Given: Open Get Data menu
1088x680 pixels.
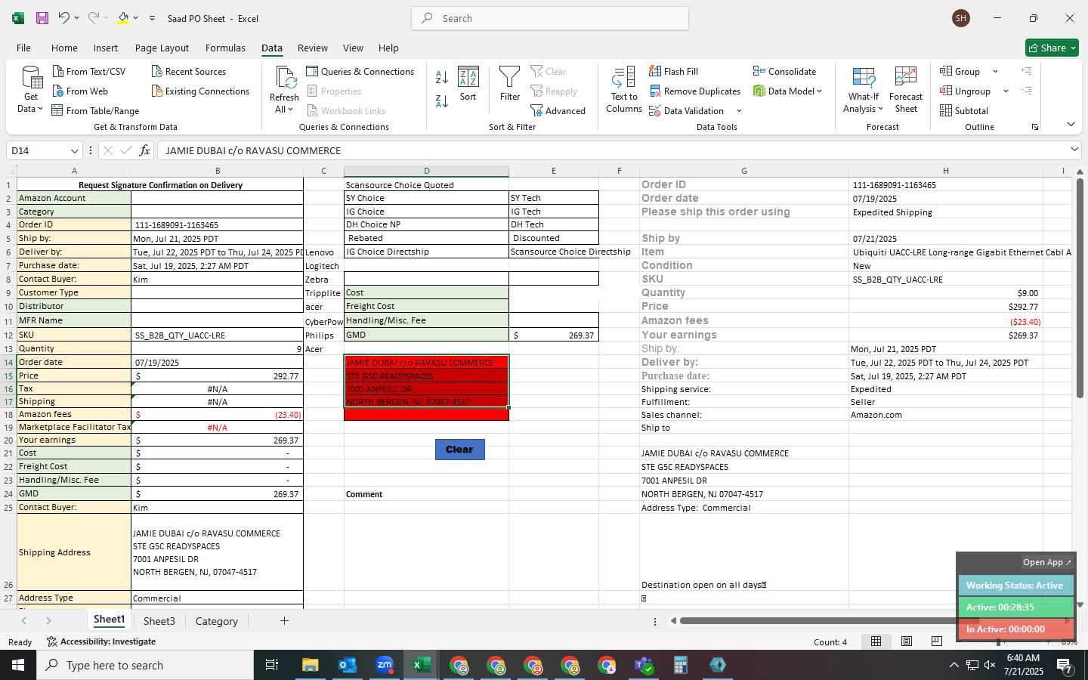Looking at the screenshot, I should (31, 89).
